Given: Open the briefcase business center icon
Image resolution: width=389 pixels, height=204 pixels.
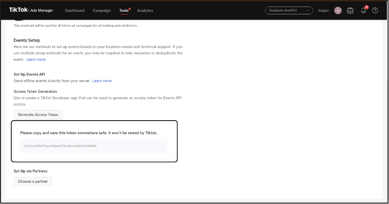Looking at the screenshot, I should coord(350,11).
